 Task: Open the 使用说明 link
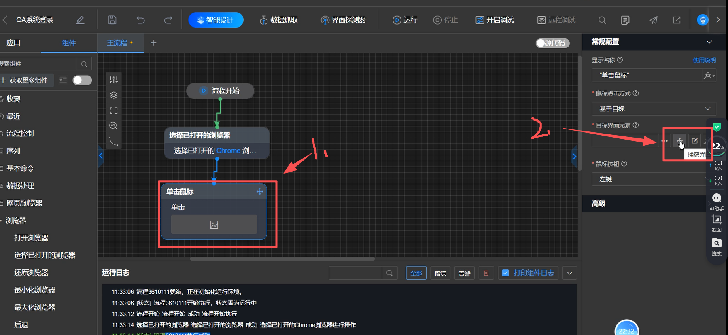click(705, 60)
